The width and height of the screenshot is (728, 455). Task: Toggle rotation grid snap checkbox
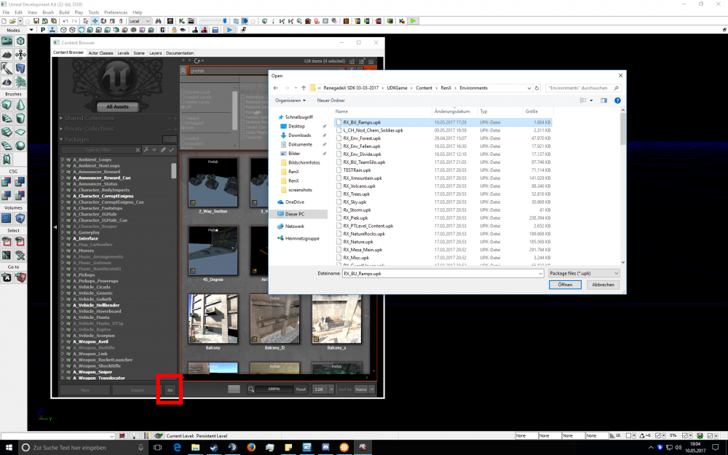coord(660,435)
